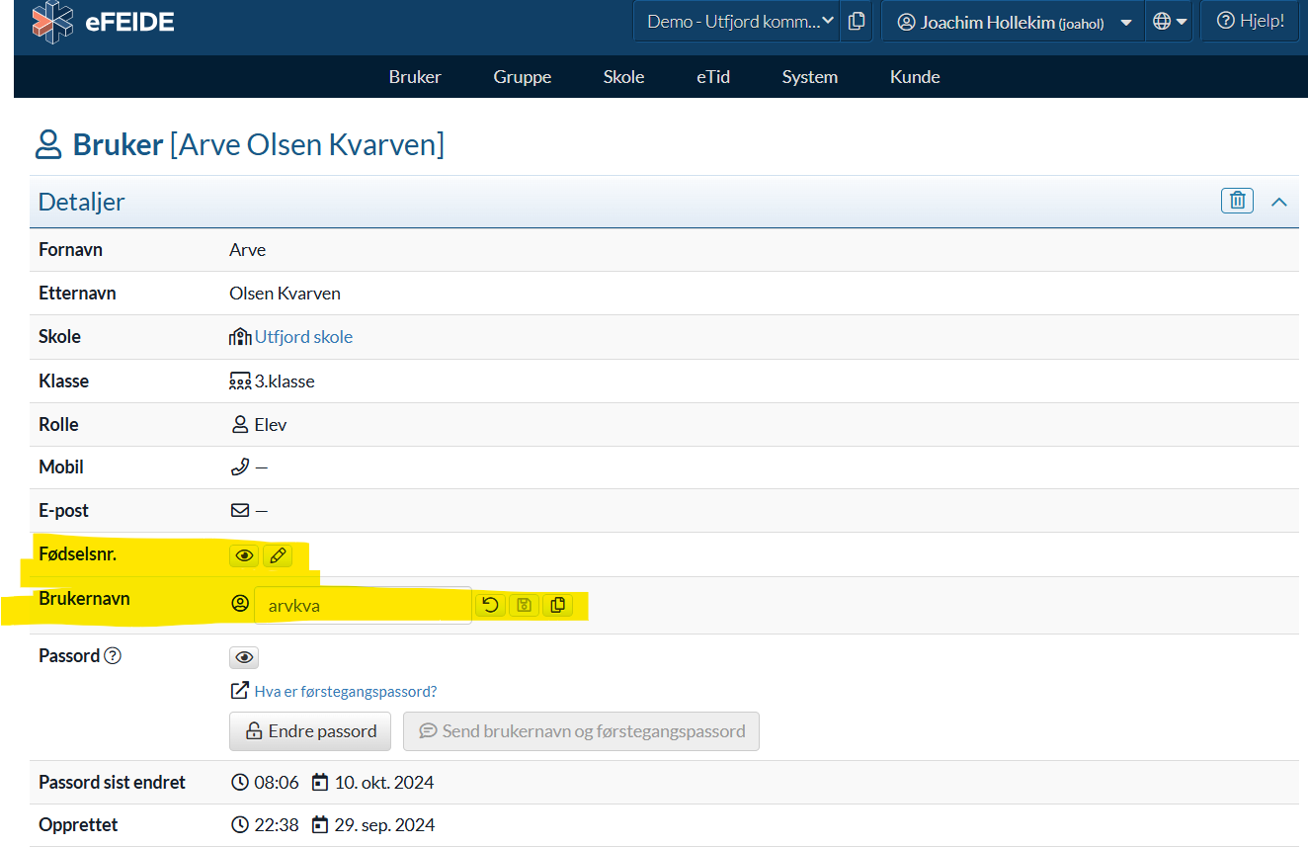Click the eFEIDE logo icon
The width and height of the screenshot is (1308, 847).
[52, 22]
